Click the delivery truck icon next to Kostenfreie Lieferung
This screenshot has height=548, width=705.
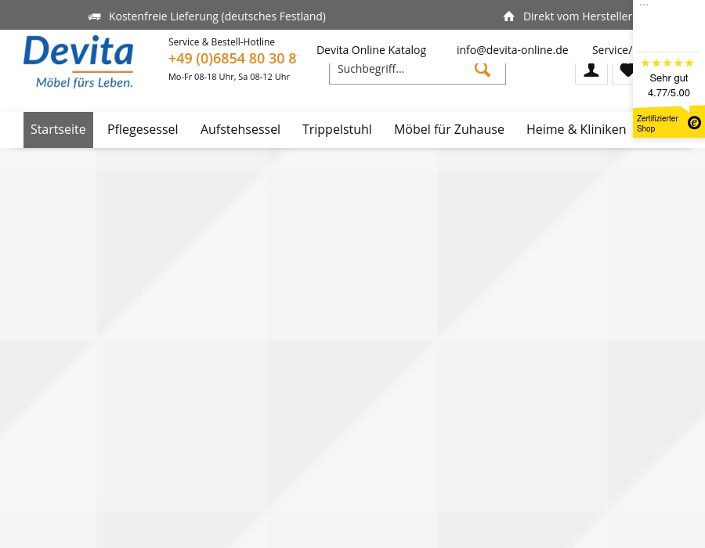pos(94,16)
